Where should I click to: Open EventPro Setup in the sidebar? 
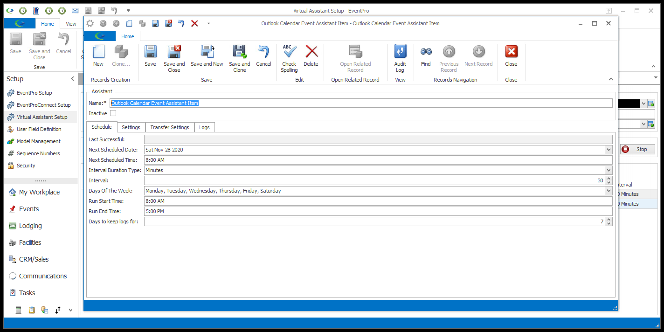pyautogui.click(x=35, y=93)
